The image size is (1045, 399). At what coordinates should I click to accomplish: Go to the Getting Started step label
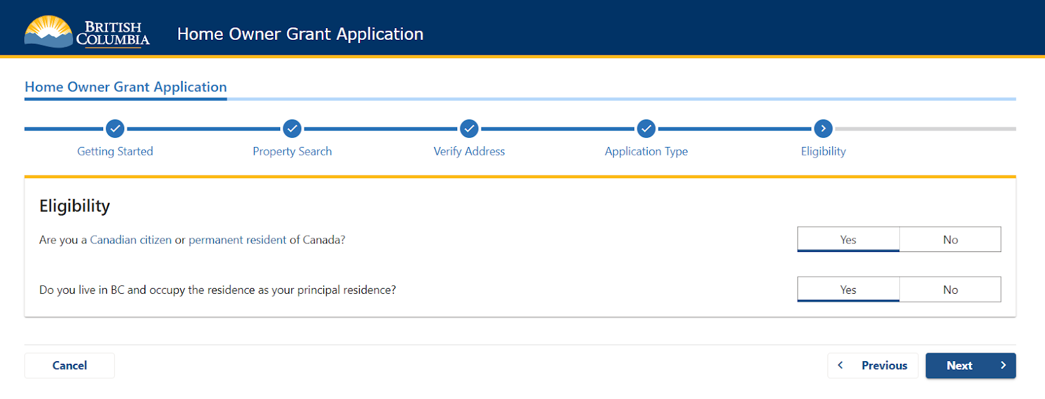(115, 152)
